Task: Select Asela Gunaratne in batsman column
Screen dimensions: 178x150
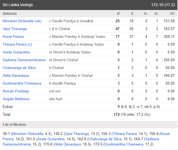Action: click(16, 52)
